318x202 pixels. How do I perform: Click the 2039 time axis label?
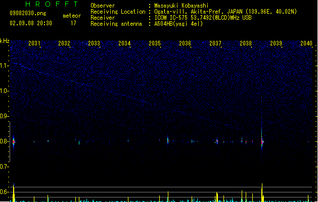pos(276,43)
